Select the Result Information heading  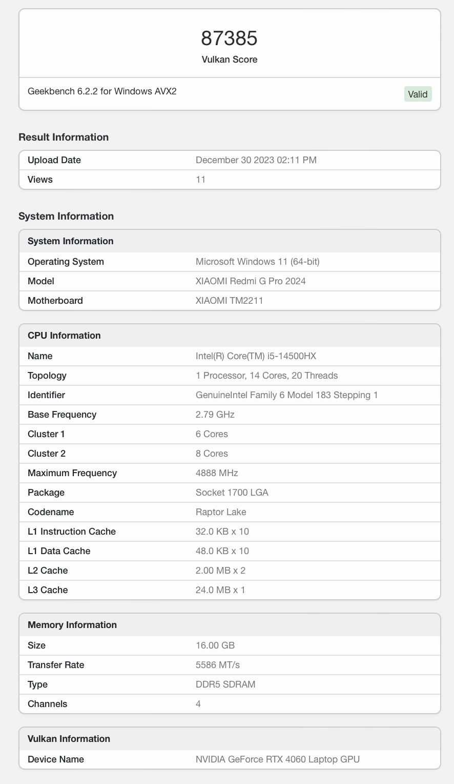[x=64, y=137]
